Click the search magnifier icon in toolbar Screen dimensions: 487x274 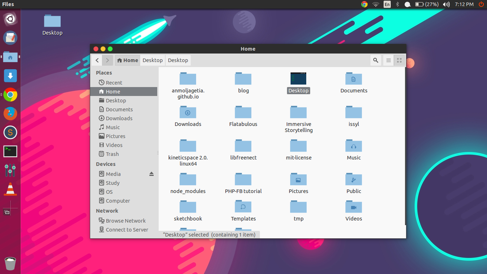coord(375,60)
